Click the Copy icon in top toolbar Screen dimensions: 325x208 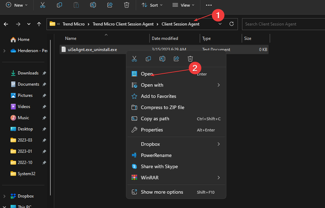click(60, 5)
